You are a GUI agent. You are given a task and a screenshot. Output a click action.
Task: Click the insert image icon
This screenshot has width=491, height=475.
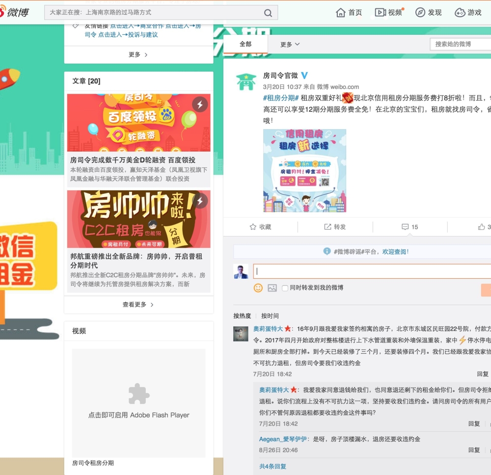272,288
